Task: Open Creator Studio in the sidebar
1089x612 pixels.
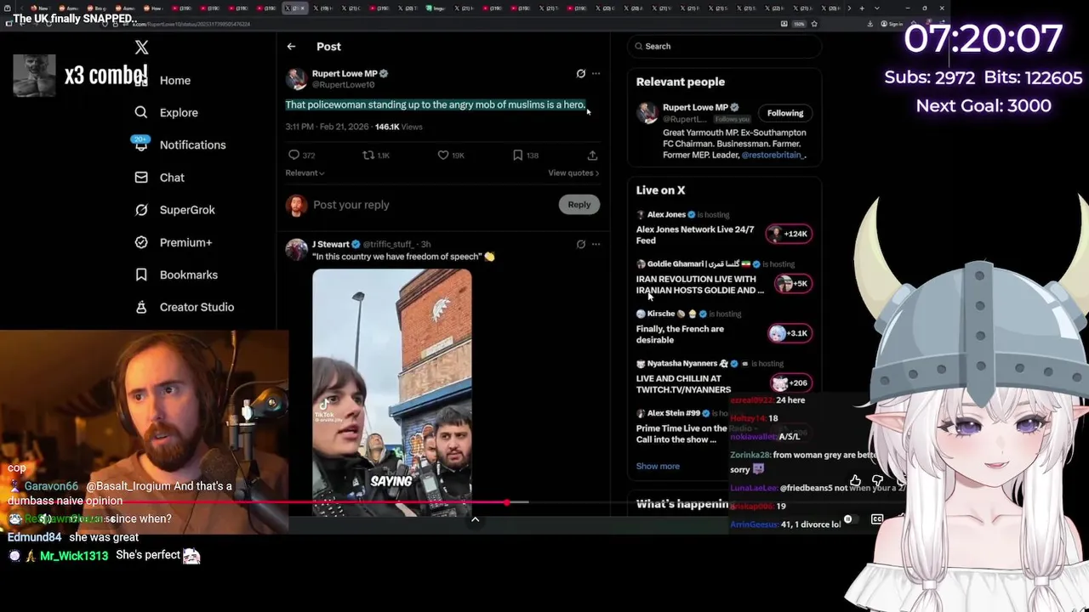Action: pos(184,307)
